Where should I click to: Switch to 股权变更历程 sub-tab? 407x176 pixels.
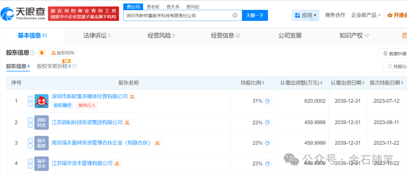pyautogui.click(x=54, y=66)
